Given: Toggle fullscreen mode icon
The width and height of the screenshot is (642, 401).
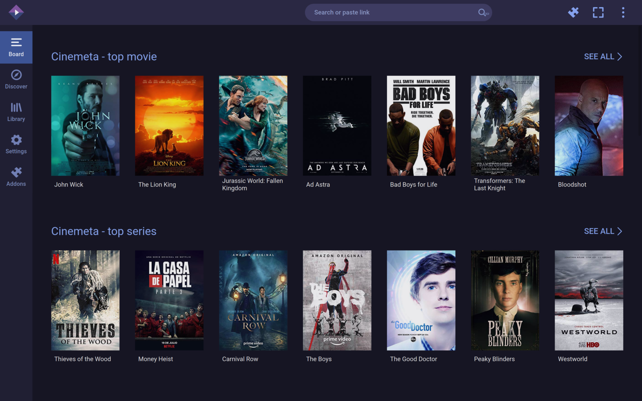Looking at the screenshot, I should click(598, 12).
